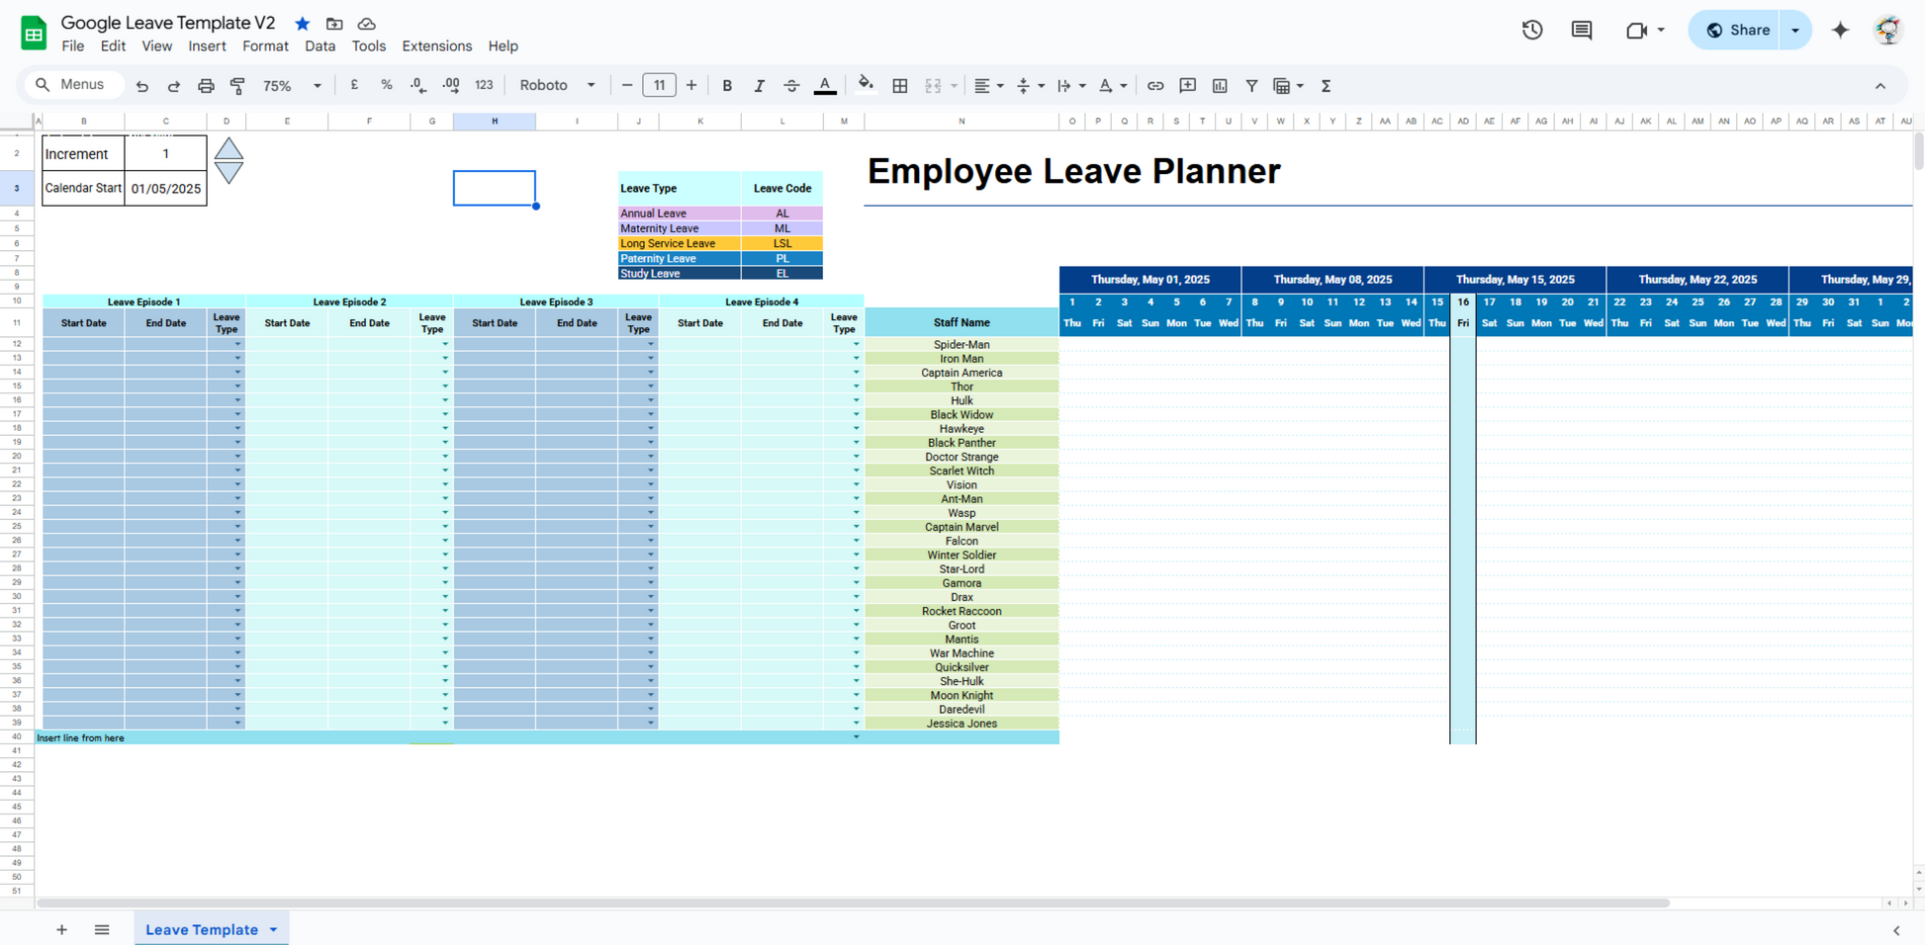Toggle italic formatting

tap(759, 86)
